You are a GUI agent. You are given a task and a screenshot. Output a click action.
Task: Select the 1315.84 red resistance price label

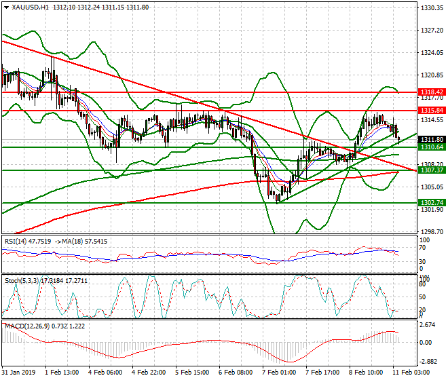431,109
